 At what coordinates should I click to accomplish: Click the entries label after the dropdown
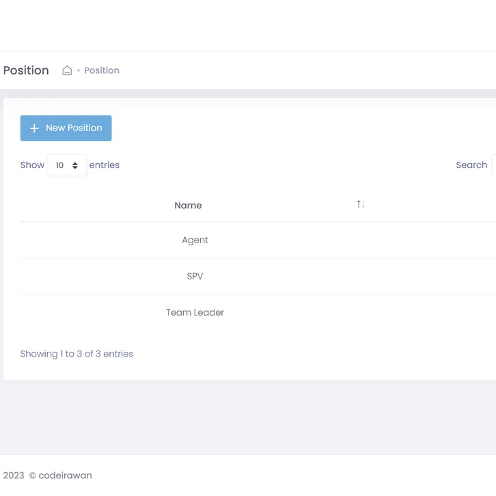click(105, 165)
